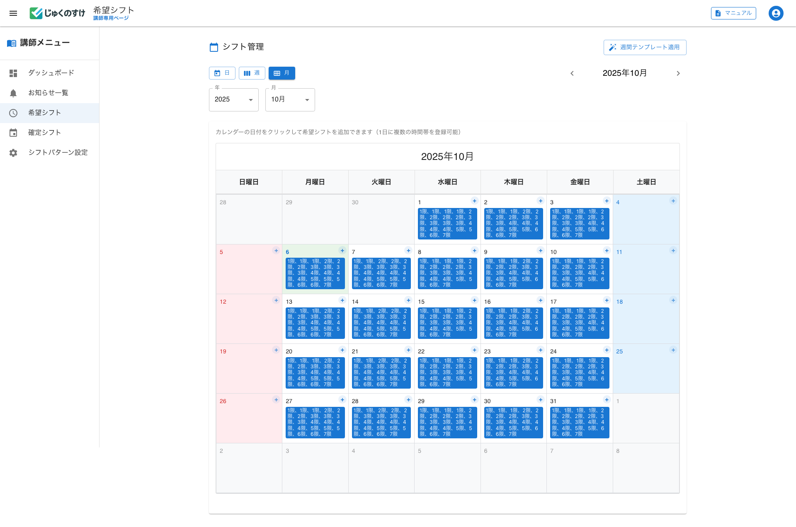Click the 週間テンプレート適用 button

[645, 47]
